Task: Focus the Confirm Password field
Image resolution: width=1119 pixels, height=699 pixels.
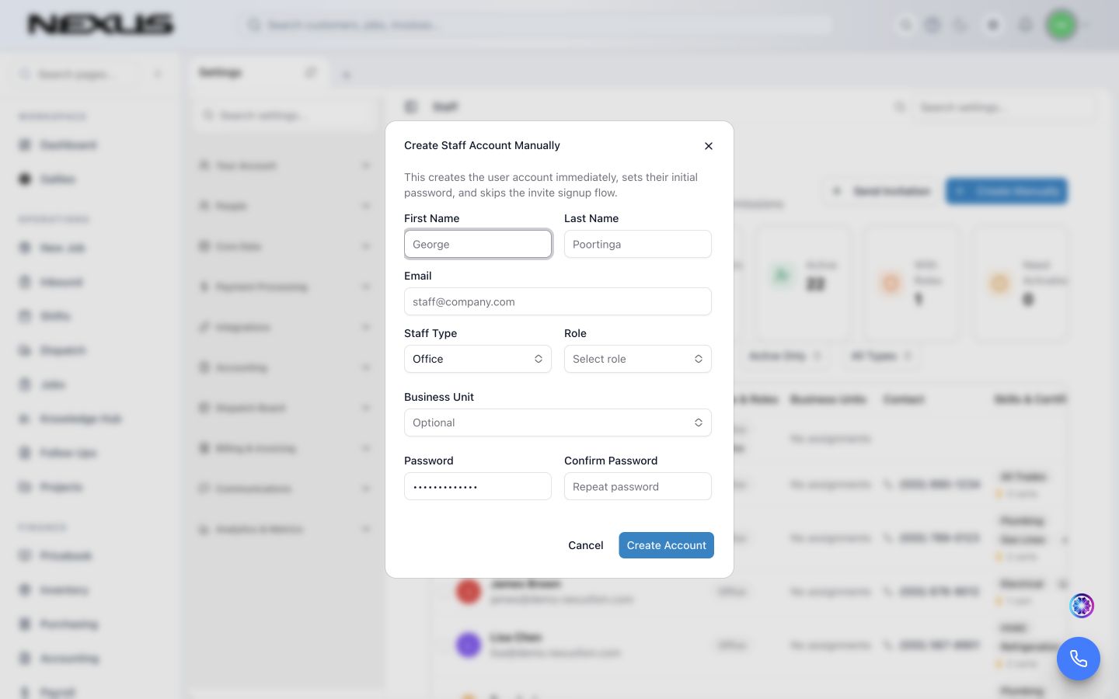Action: (x=638, y=486)
